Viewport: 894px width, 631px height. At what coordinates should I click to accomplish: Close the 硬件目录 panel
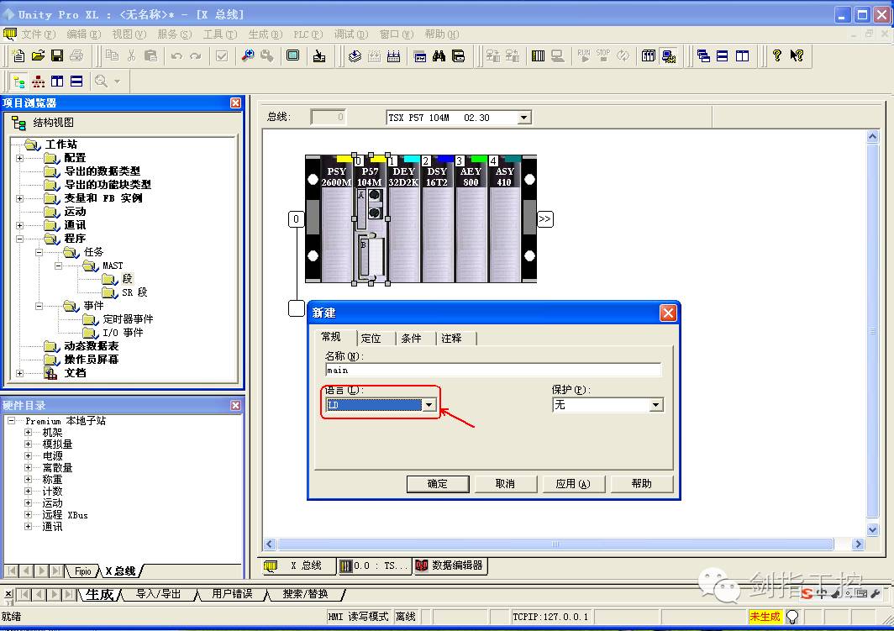click(x=235, y=405)
